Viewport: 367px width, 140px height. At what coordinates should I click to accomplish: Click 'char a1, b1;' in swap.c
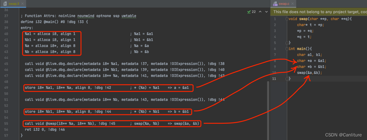310,55
